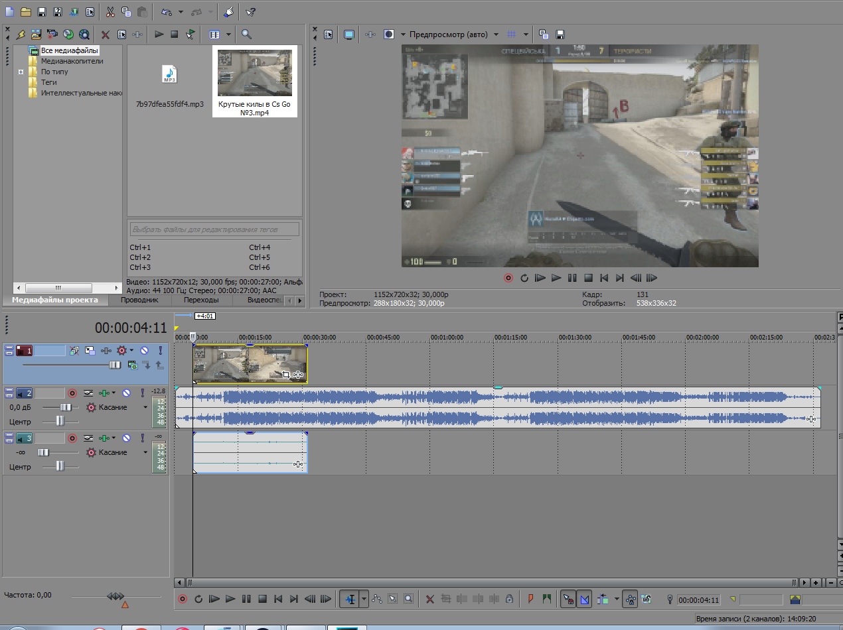Switch to the 'Медиафайлы проекта' tab

click(55, 300)
